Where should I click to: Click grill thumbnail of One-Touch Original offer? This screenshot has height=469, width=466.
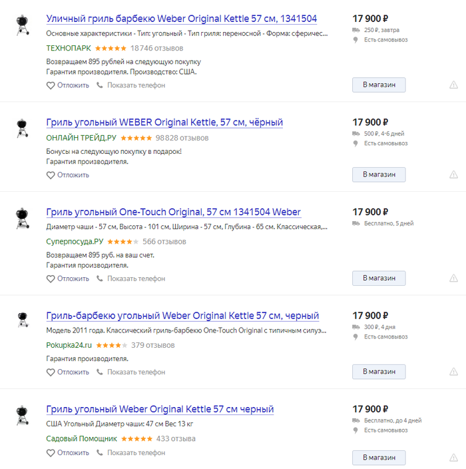(22, 217)
